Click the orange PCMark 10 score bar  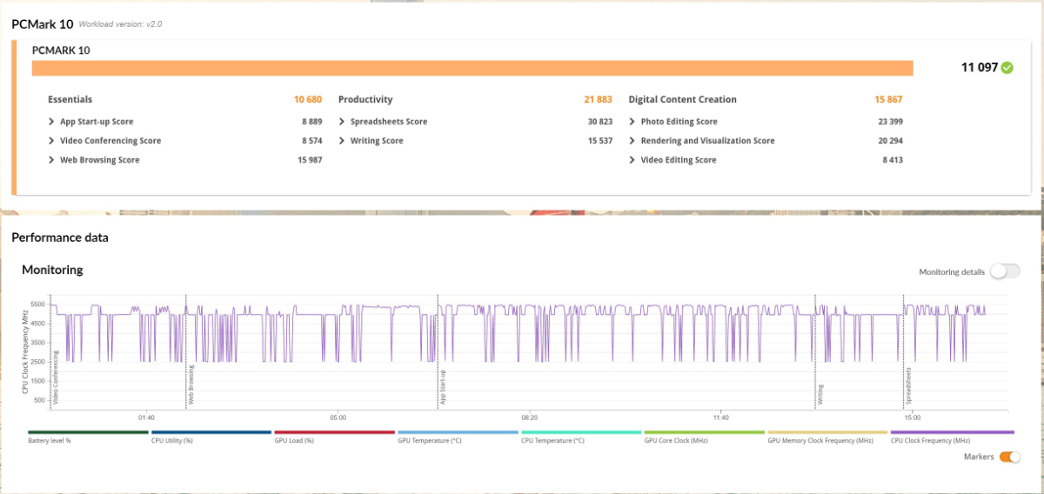pos(472,68)
